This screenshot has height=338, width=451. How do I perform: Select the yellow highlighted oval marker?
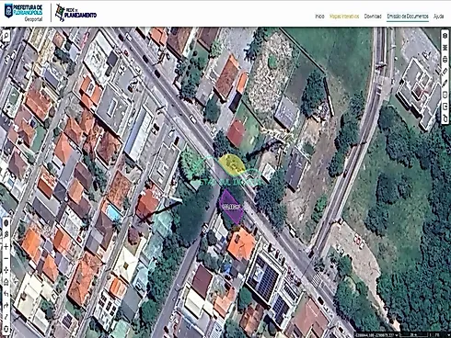(x=232, y=163)
